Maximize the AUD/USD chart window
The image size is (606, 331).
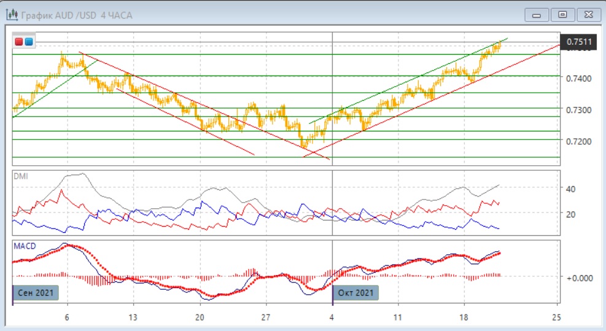click(x=562, y=15)
